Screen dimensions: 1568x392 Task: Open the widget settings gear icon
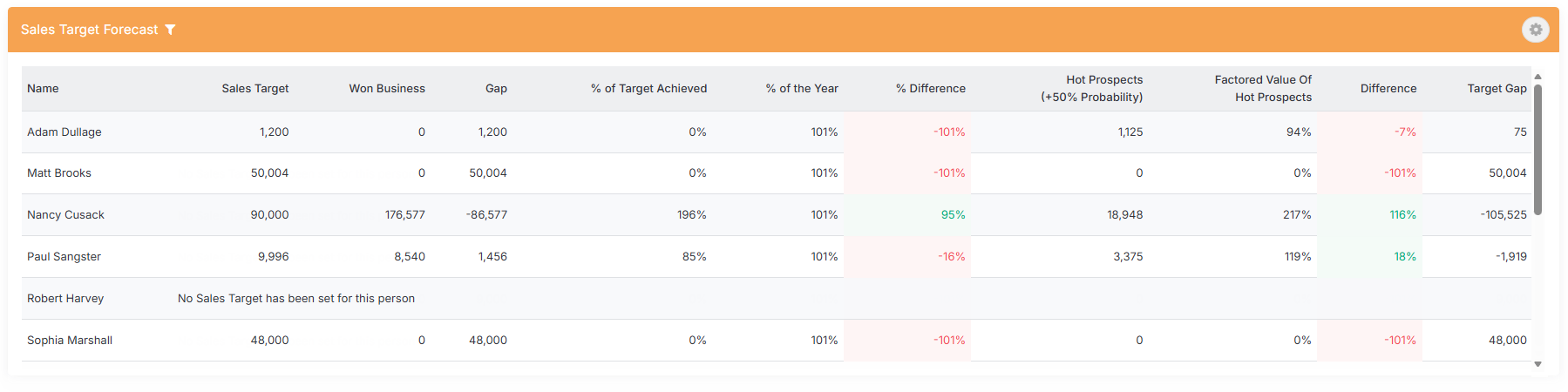click(1535, 30)
